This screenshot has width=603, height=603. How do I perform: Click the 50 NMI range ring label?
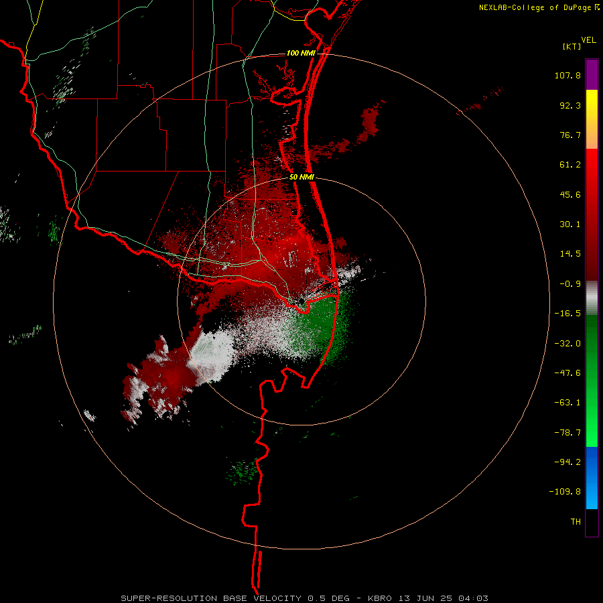click(x=301, y=178)
